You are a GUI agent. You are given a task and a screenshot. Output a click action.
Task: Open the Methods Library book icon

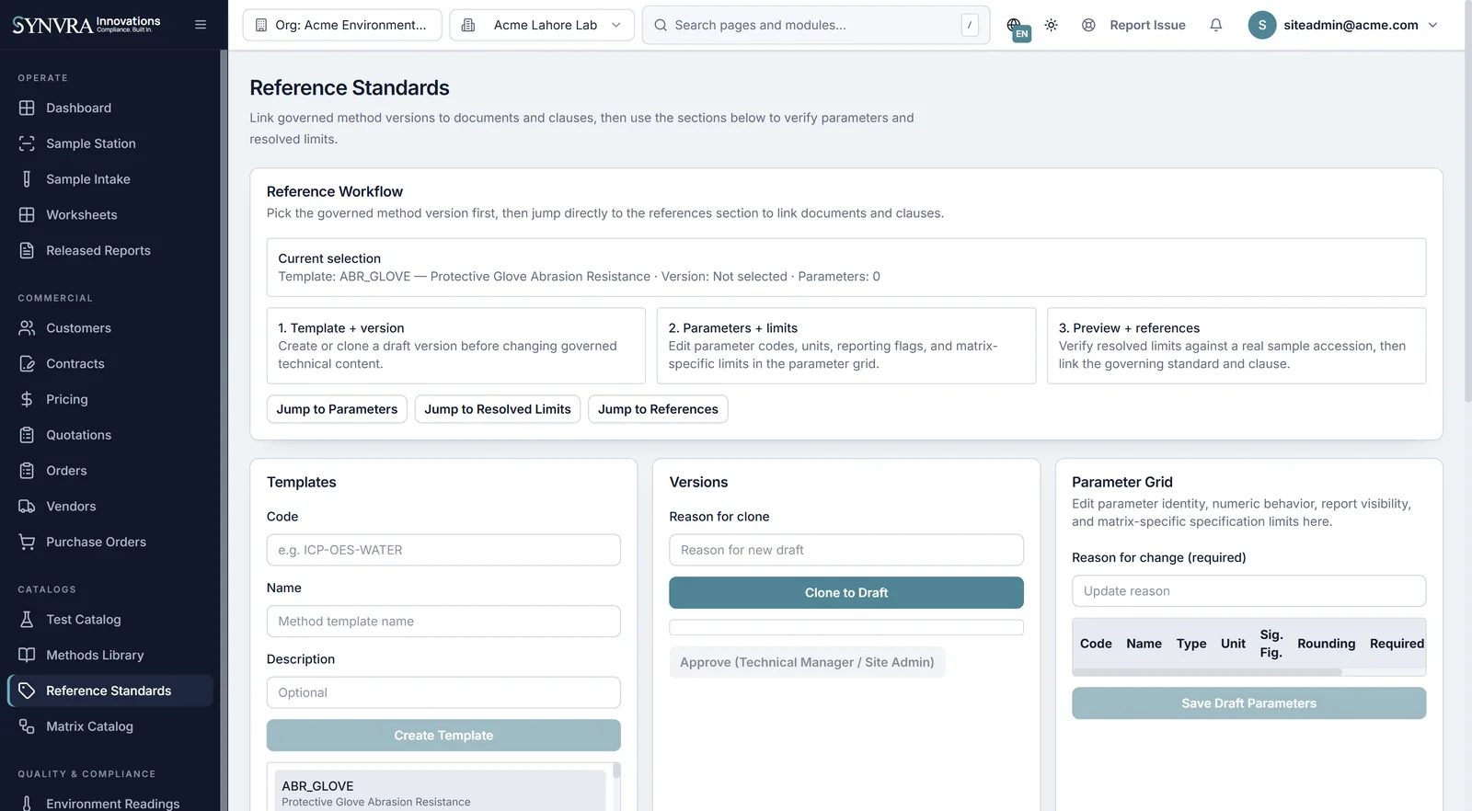[27, 656]
